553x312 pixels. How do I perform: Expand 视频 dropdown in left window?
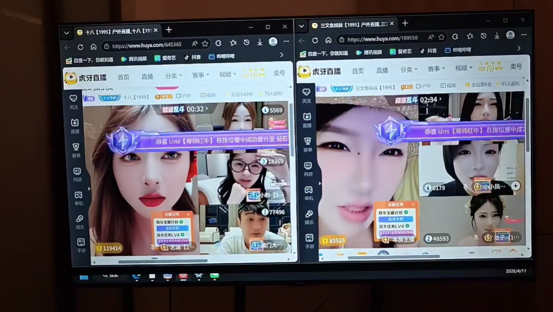coord(227,74)
